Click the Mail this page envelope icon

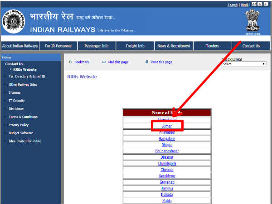coord(104,62)
